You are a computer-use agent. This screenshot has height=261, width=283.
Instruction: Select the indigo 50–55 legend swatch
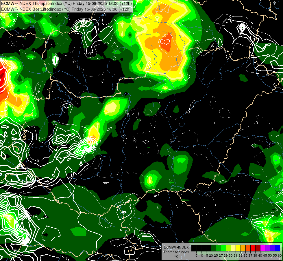pyautogui.click(x=273, y=248)
